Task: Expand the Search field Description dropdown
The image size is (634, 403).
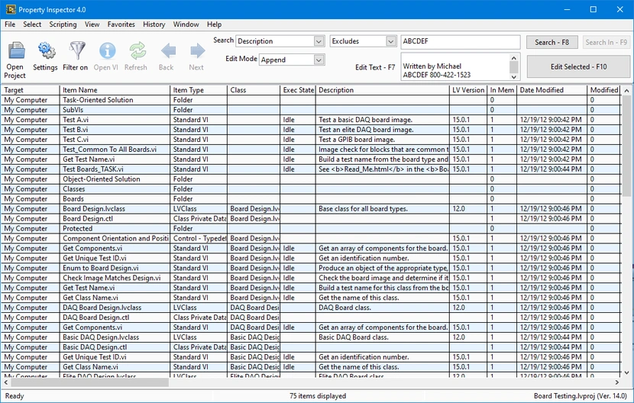Action: pyautogui.click(x=319, y=41)
